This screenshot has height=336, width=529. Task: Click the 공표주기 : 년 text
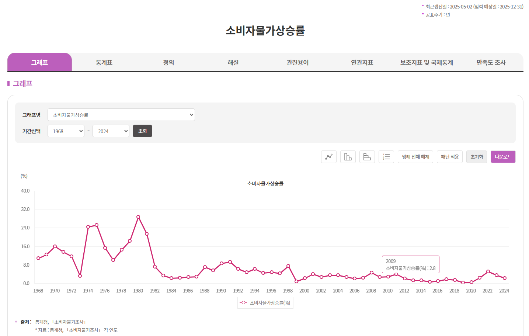pos(438,15)
